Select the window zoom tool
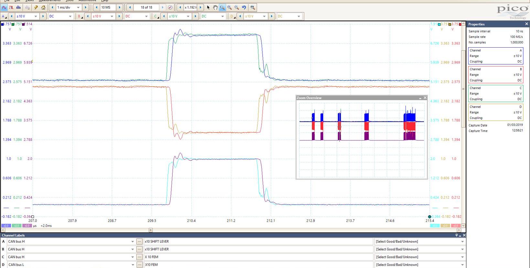This screenshot has width=530, height=268. pyautogui.click(x=222, y=7)
